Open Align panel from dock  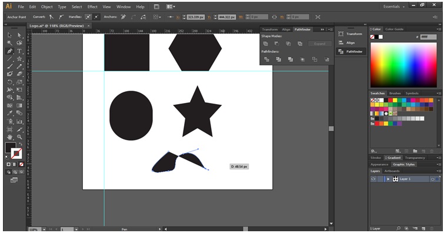350,43
